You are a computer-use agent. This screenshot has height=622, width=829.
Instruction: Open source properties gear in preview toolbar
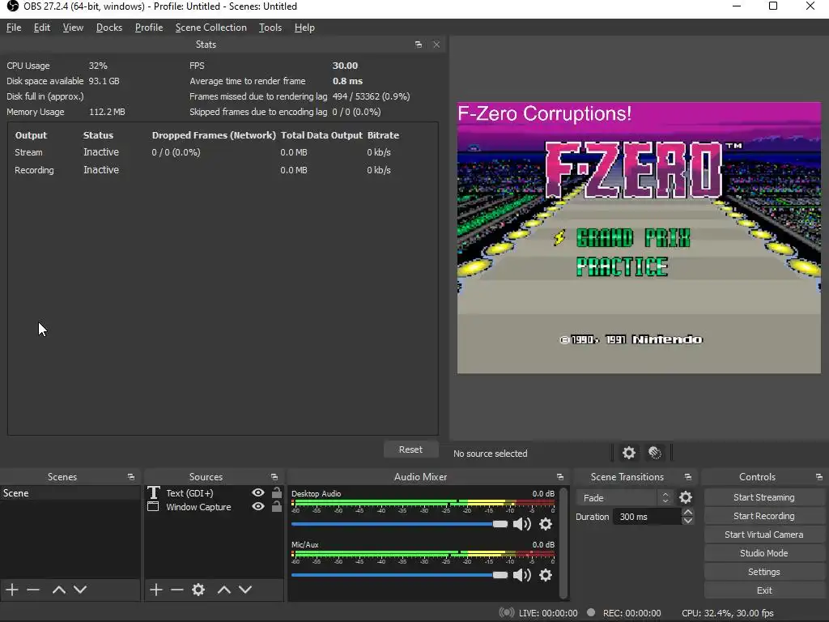coord(628,453)
